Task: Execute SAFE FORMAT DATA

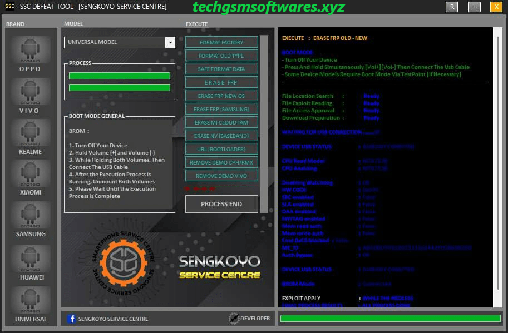Action: tap(221, 69)
